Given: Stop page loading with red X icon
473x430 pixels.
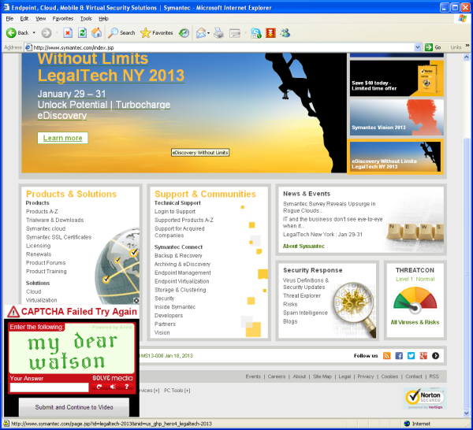Looking at the screenshot, I should (68, 32).
